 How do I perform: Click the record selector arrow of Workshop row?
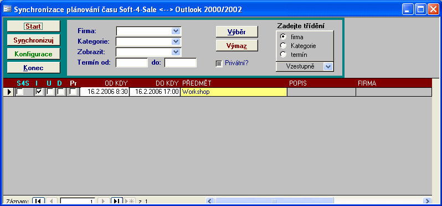coord(9,92)
